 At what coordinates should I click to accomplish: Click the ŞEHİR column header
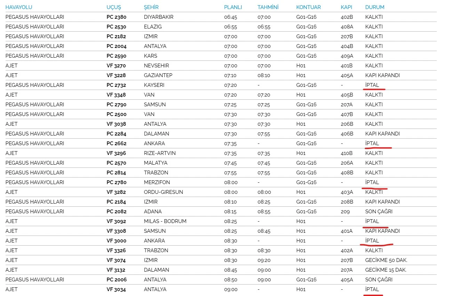tap(152, 7)
